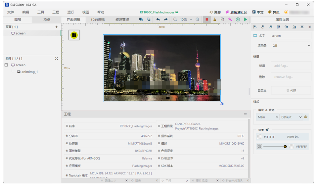Click the 代码 custom code button
Image resolution: width=321 pixels, height=186 pixels.
pos(291,90)
